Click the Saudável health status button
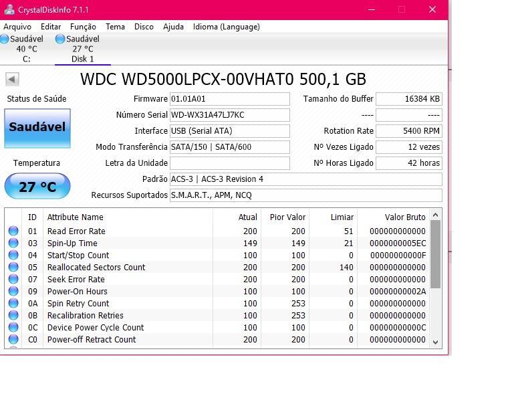The image size is (510, 398). [37, 128]
